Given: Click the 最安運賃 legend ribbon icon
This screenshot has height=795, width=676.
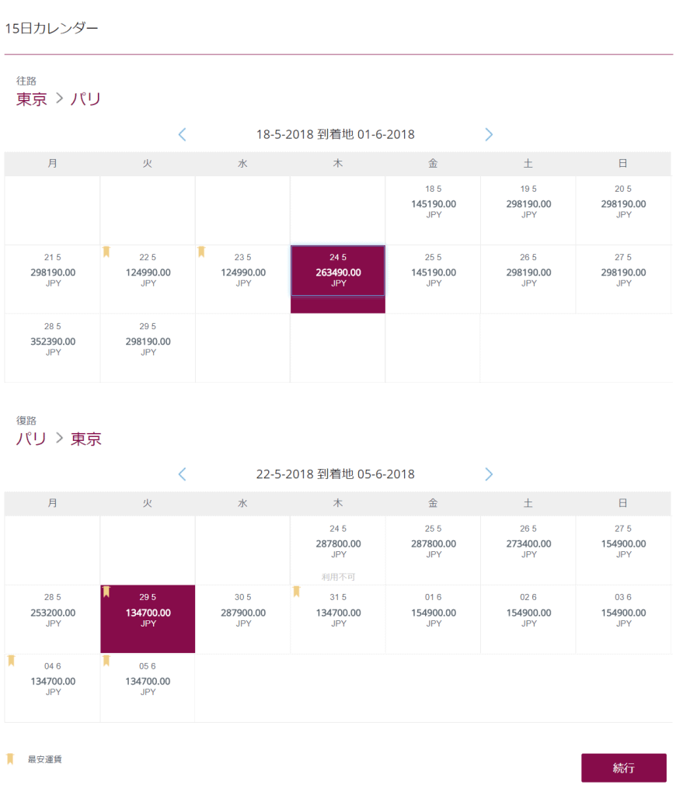Looking at the screenshot, I should [9, 759].
